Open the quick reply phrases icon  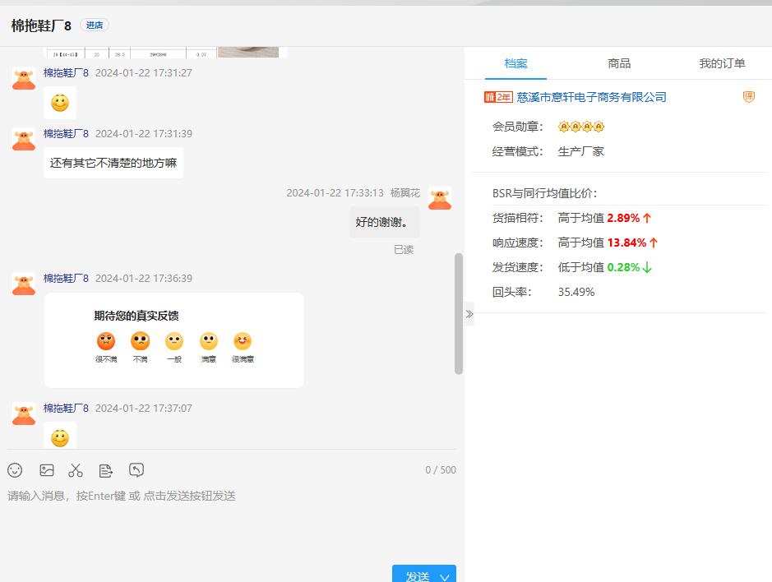pos(105,470)
